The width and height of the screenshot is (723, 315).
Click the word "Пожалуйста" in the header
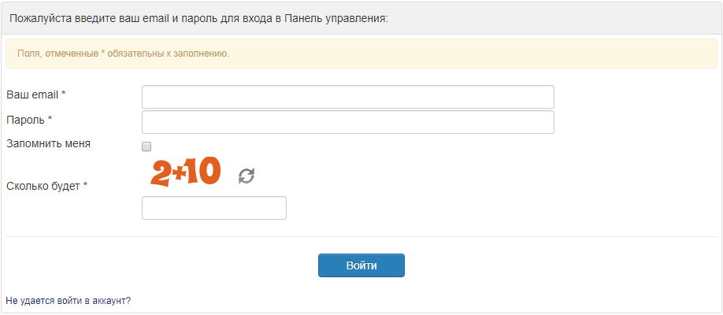[40, 17]
